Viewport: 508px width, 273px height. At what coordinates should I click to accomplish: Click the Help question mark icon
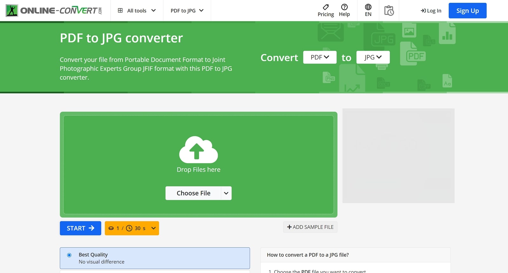tap(344, 7)
